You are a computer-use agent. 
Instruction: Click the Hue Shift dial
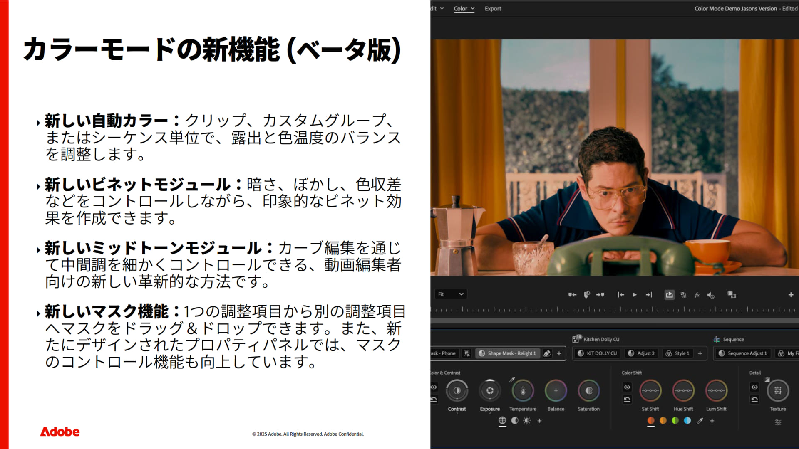coord(683,390)
